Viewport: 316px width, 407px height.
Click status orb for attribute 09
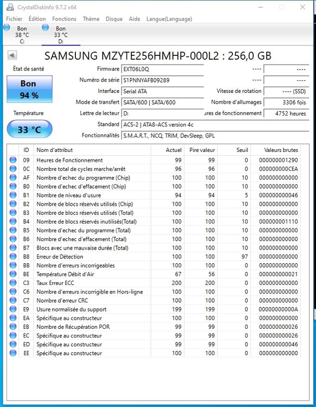pyautogui.click(x=13, y=160)
